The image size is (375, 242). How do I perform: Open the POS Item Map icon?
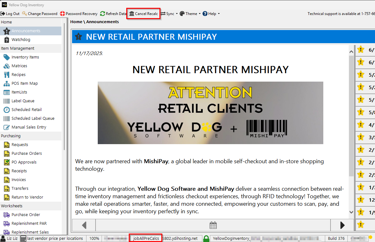(7, 83)
